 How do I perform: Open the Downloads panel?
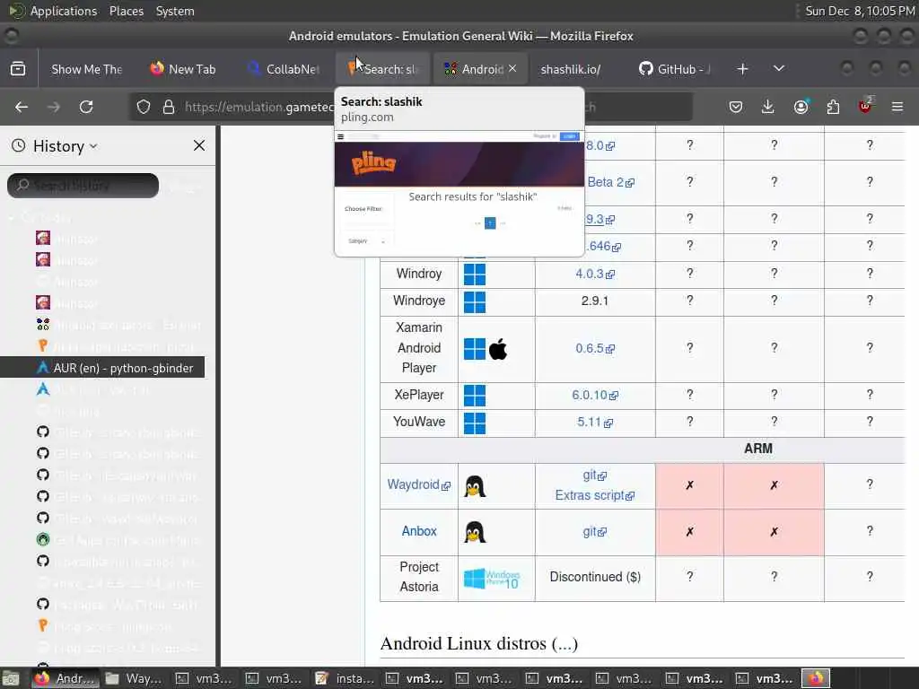pos(768,107)
